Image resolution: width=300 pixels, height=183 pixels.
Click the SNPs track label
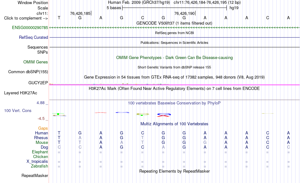click(x=43, y=52)
